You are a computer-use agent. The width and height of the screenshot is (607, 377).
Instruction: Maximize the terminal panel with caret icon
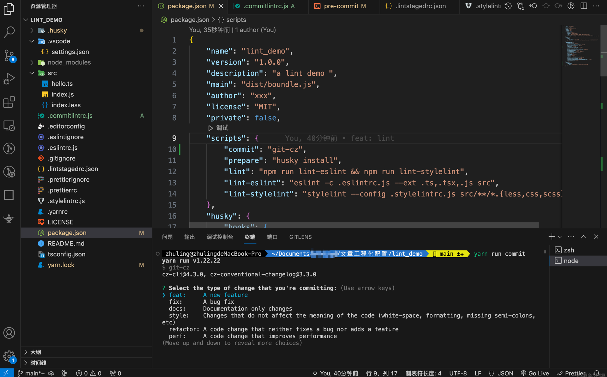coord(583,237)
